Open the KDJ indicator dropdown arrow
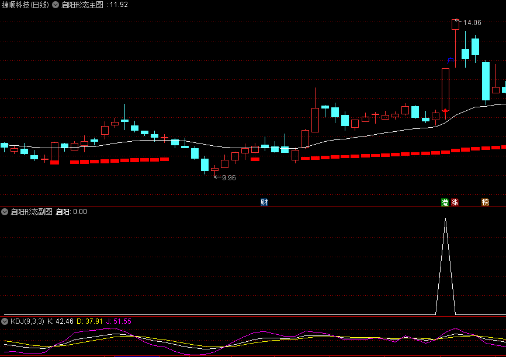Screen dimensions: 506x357 pyautogui.click(x=5, y=321)
